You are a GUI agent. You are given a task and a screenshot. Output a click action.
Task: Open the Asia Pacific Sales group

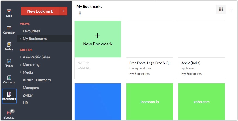pos(36,57)
